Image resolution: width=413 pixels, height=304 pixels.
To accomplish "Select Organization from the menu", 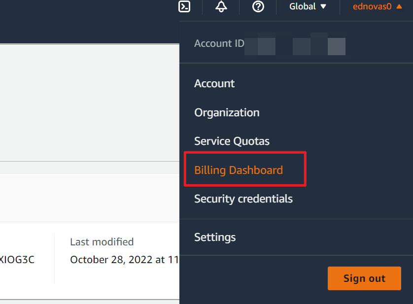I will [227, 112].
